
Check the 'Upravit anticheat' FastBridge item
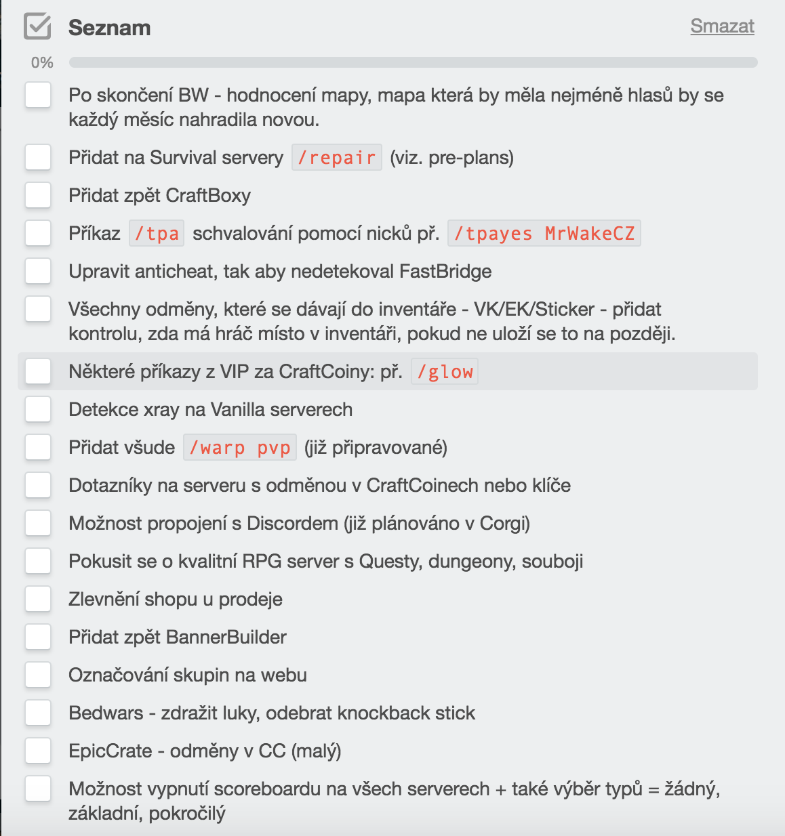(38, 271)
